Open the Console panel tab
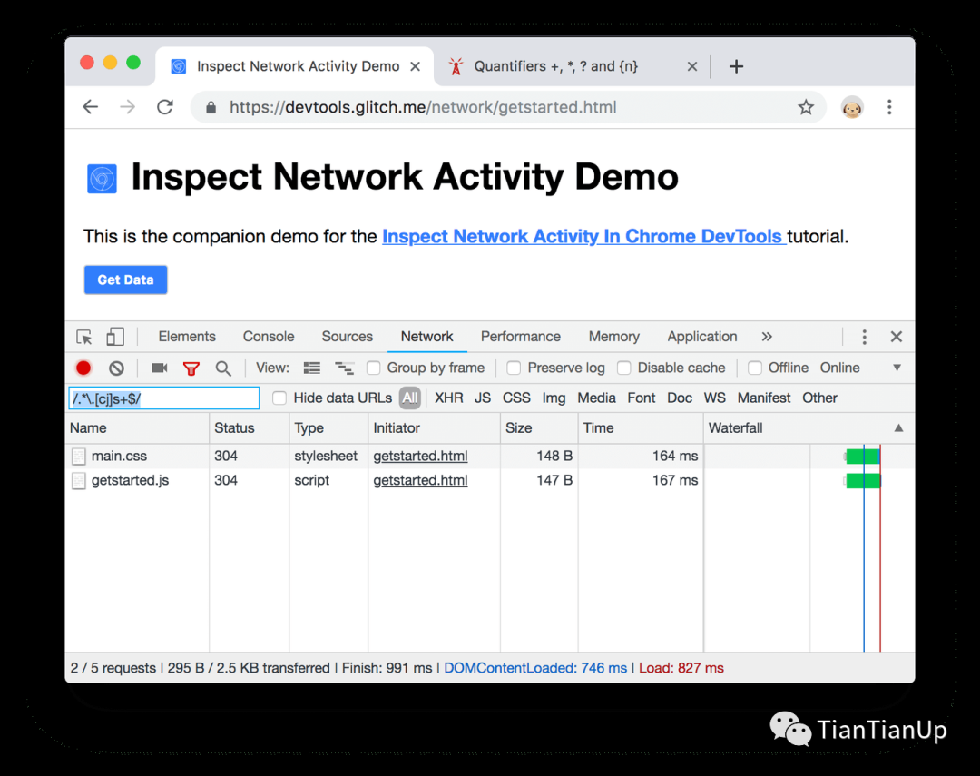The height and width of the screenshot is (776, 980). [269, 337]
